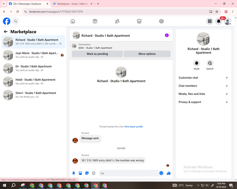This screenshot has height=189, width=237.
Task: Open conversation information purple icon
Action: click(167, 35)
